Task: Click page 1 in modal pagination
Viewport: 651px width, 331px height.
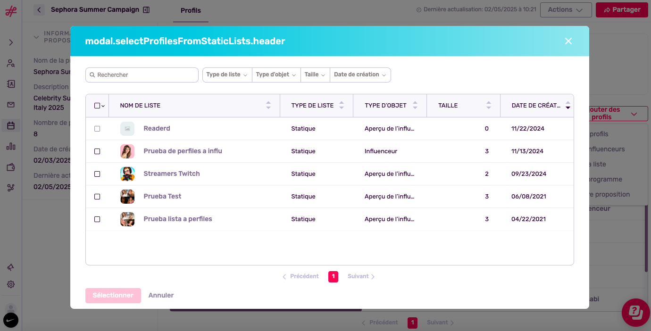Action: click(334, 277)
